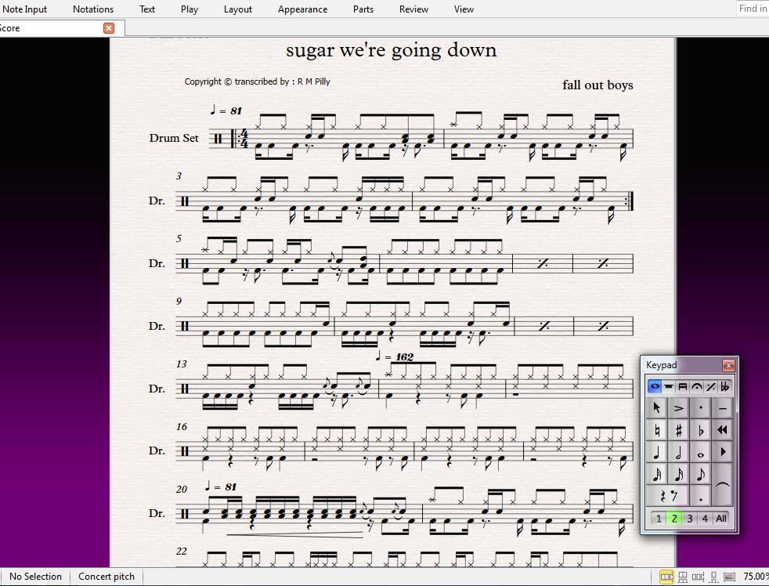Click the opening tempo marking 81 in bar 1
Viewport: 769px width, 586px height.
pos(226,110)
